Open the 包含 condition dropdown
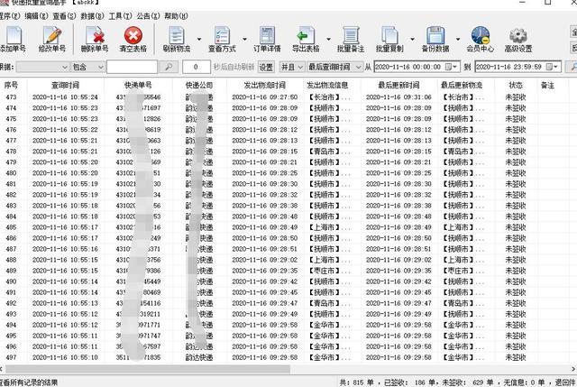This screenshot has width=577, height=387. 87,67
